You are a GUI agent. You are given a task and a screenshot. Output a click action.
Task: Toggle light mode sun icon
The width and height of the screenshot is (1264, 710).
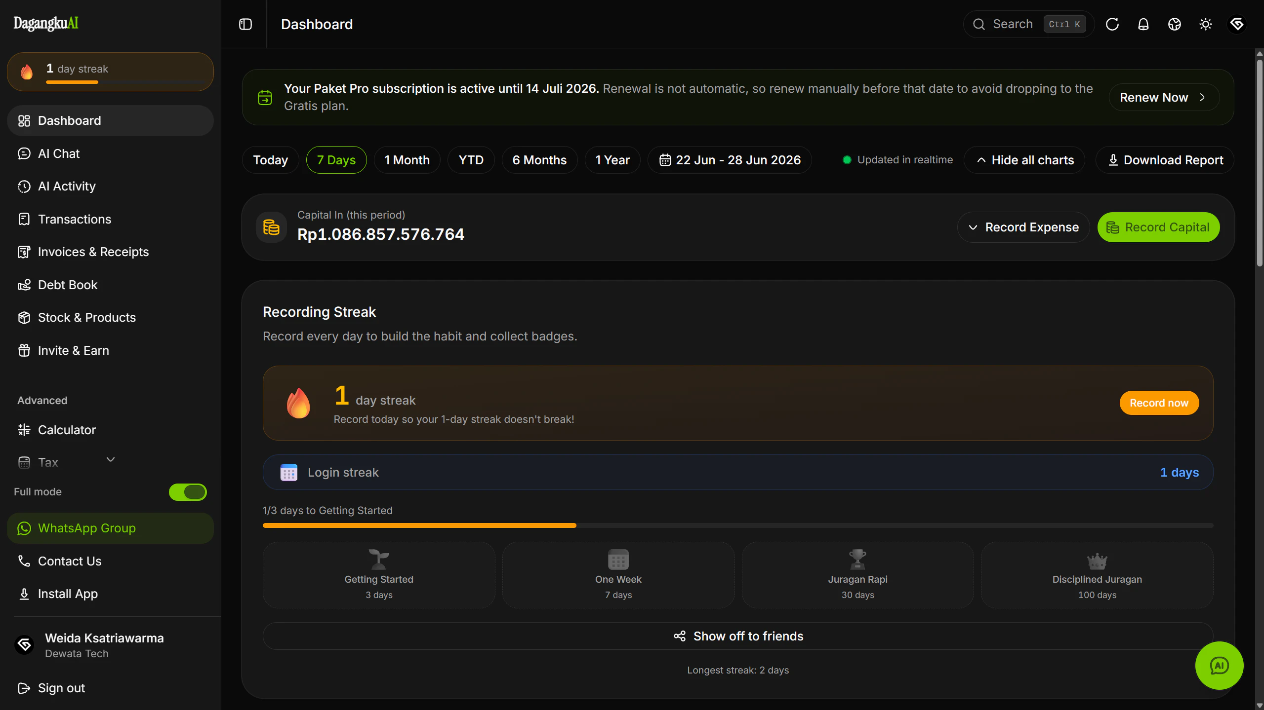1206,24
